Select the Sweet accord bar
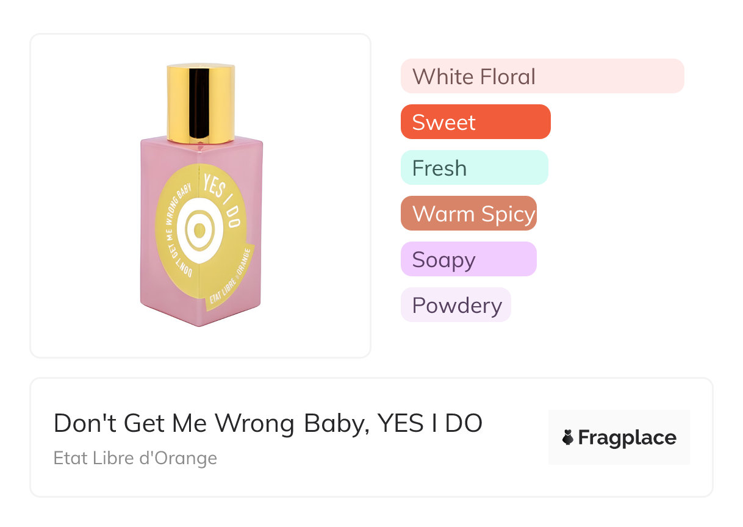 tap(475, 122)
